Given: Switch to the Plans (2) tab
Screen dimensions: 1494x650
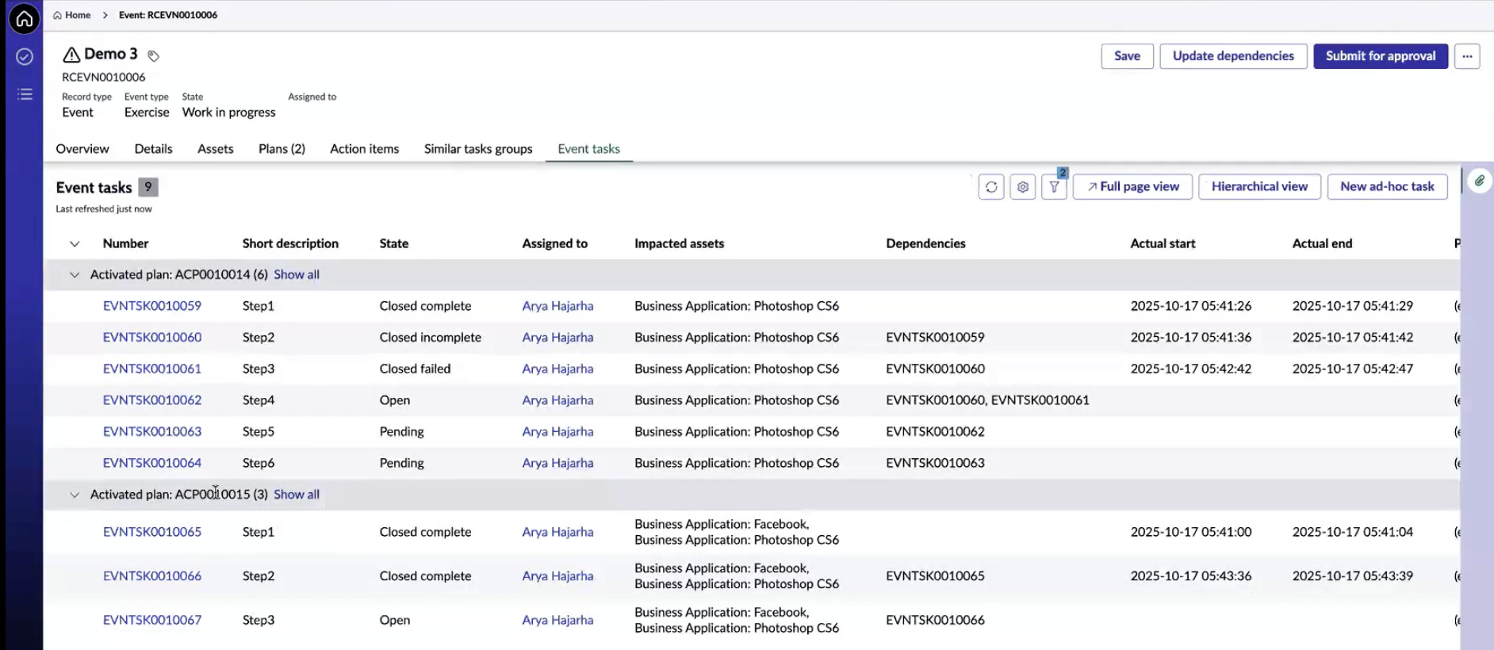Looking at the screenshot, I should [x=282, y=149].
